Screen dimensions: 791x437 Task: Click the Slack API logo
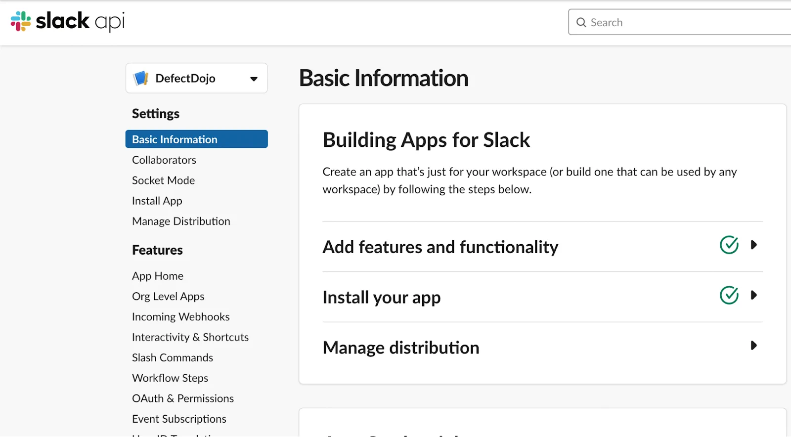tap(68, 21)
